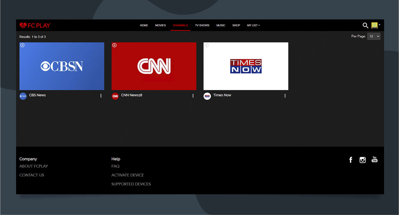Open the FAQ link
The width and height of the screenshot is (399, 215).
point(115,166)
